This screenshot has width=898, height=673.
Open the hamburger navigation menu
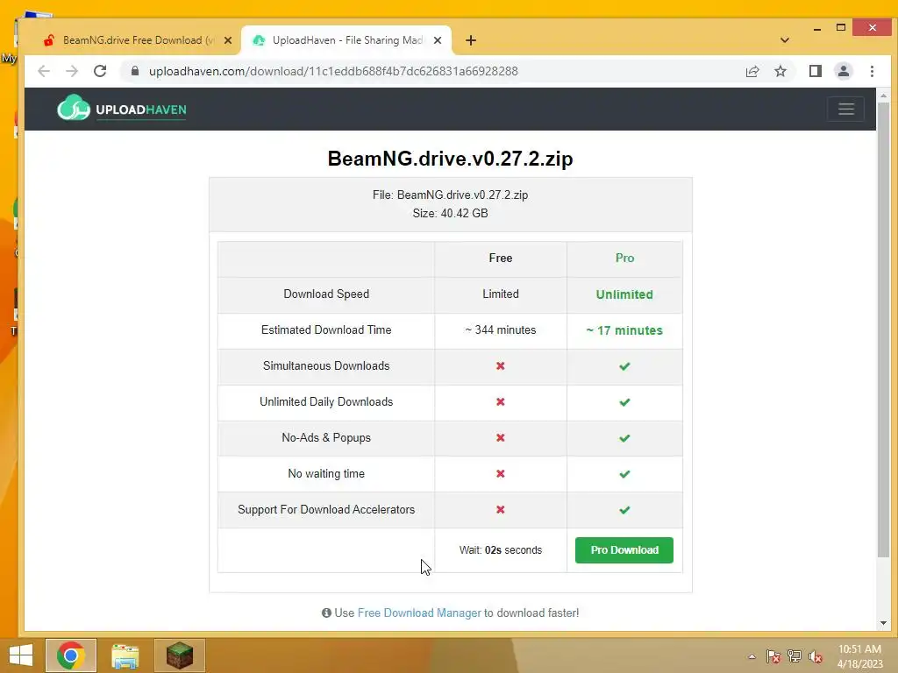click(x=846, y=109)
